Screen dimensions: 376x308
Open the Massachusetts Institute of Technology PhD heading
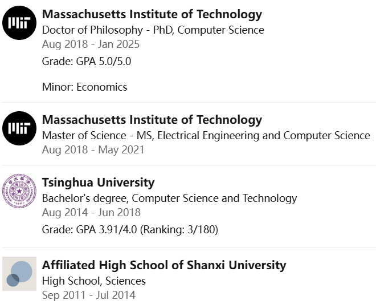point(152,14)
